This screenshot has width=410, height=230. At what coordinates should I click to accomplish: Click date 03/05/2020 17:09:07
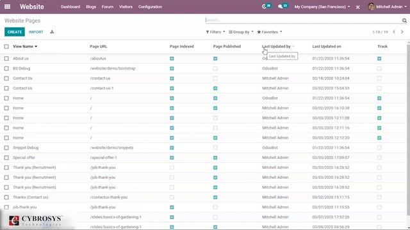pos(331,158)
